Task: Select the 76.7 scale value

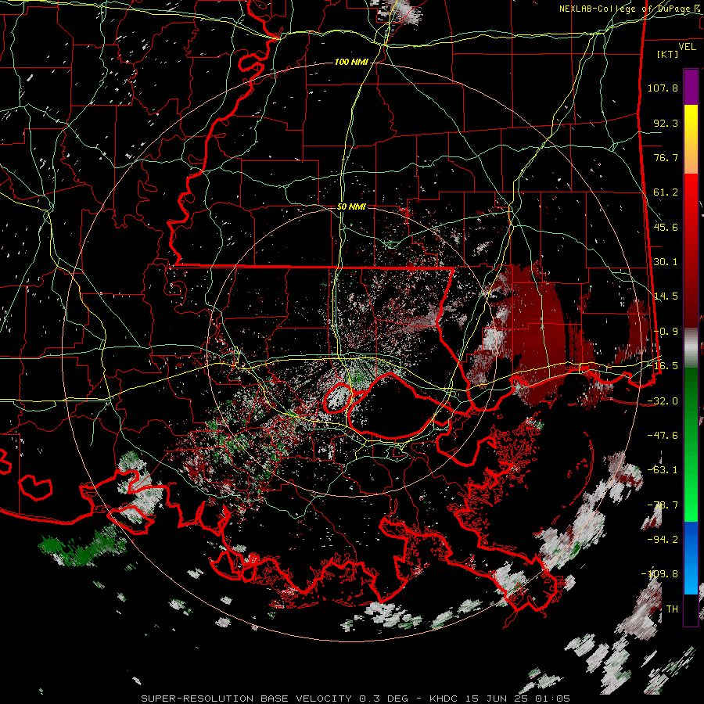Action: click(666, 157)
